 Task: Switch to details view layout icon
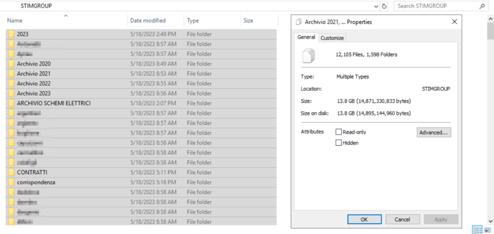476,230
